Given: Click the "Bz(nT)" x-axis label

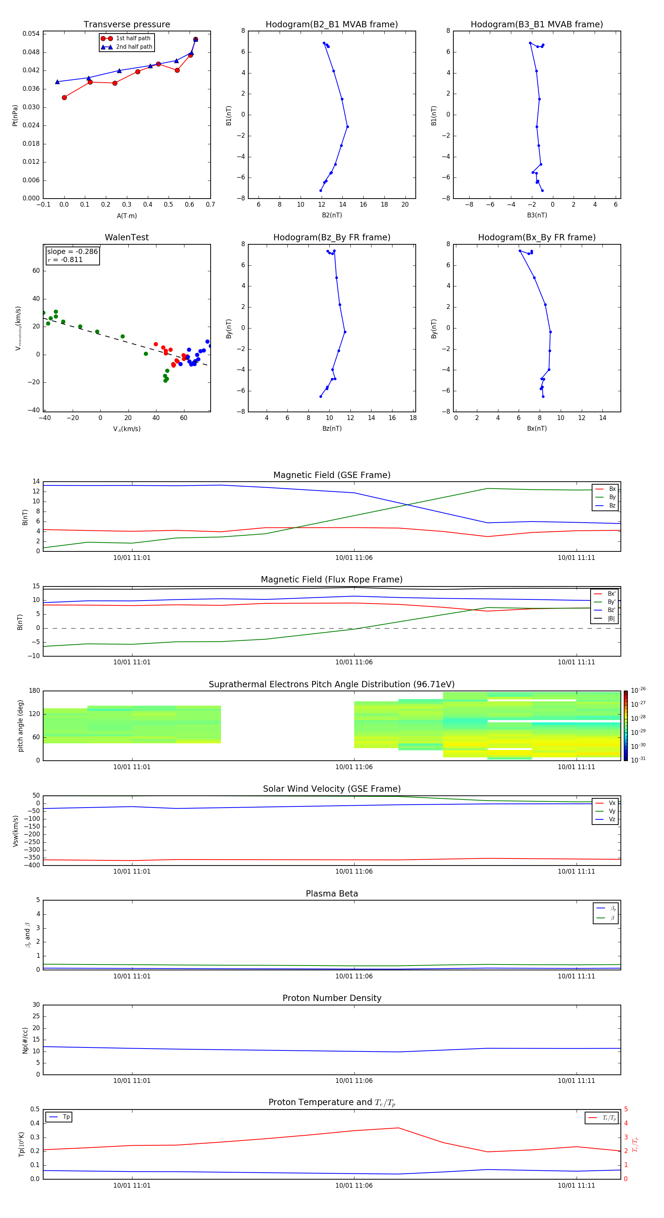Looking at the screenshot, I should click(x=332, y=429).
